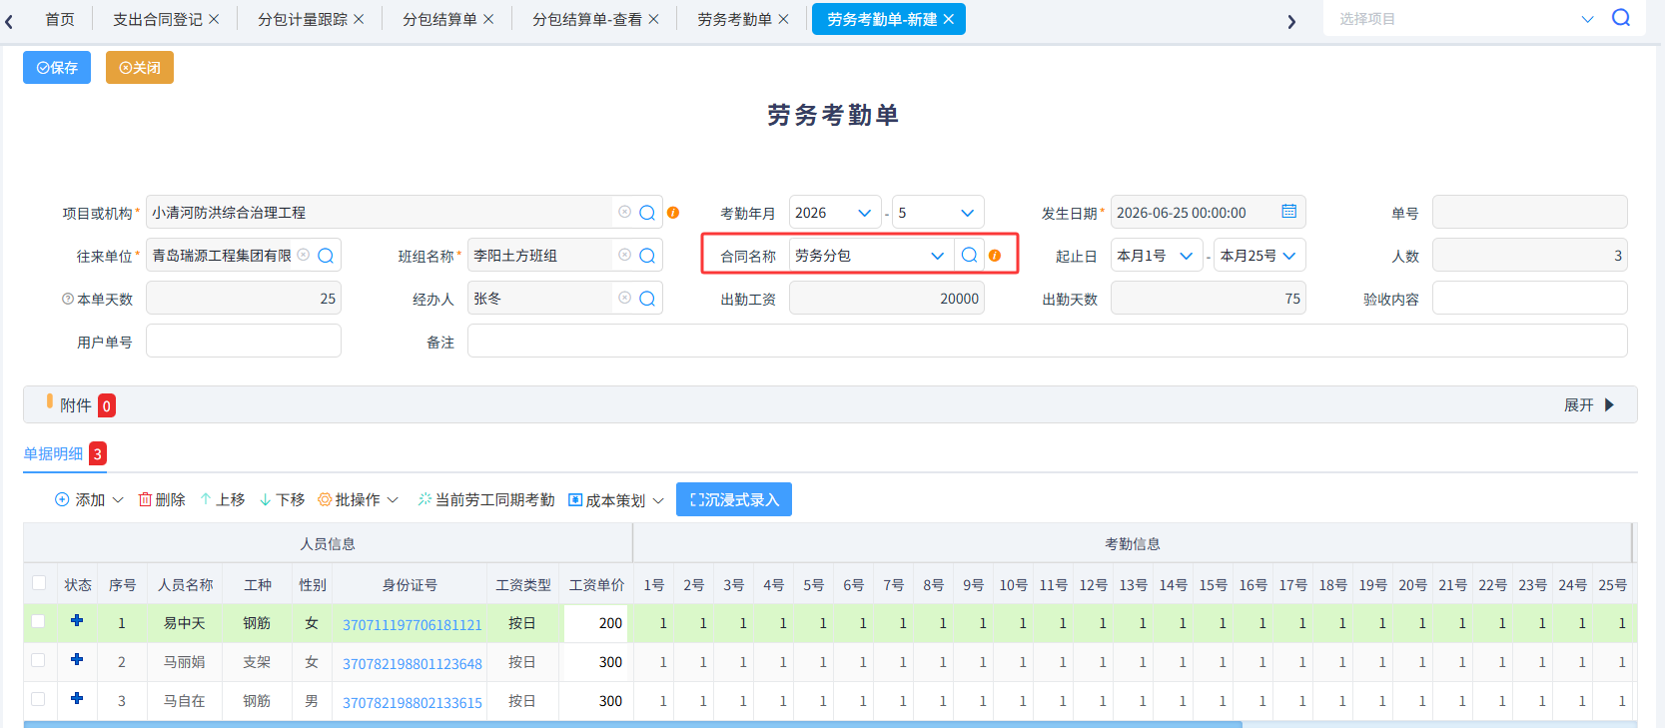This screenshot has width=1665, height=728.
Task: Click the plus icon in 马丽娟 row
Action: (x=77, y=660)
